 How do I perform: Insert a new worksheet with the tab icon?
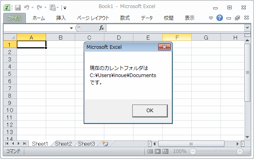coord(106,144)
